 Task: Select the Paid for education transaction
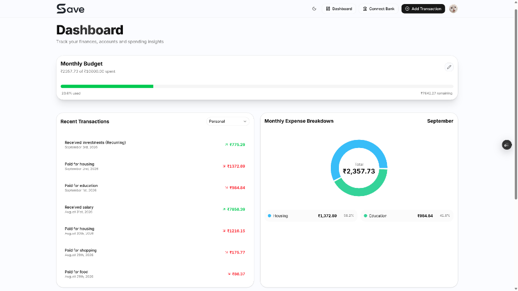click(x=155, y=188)
